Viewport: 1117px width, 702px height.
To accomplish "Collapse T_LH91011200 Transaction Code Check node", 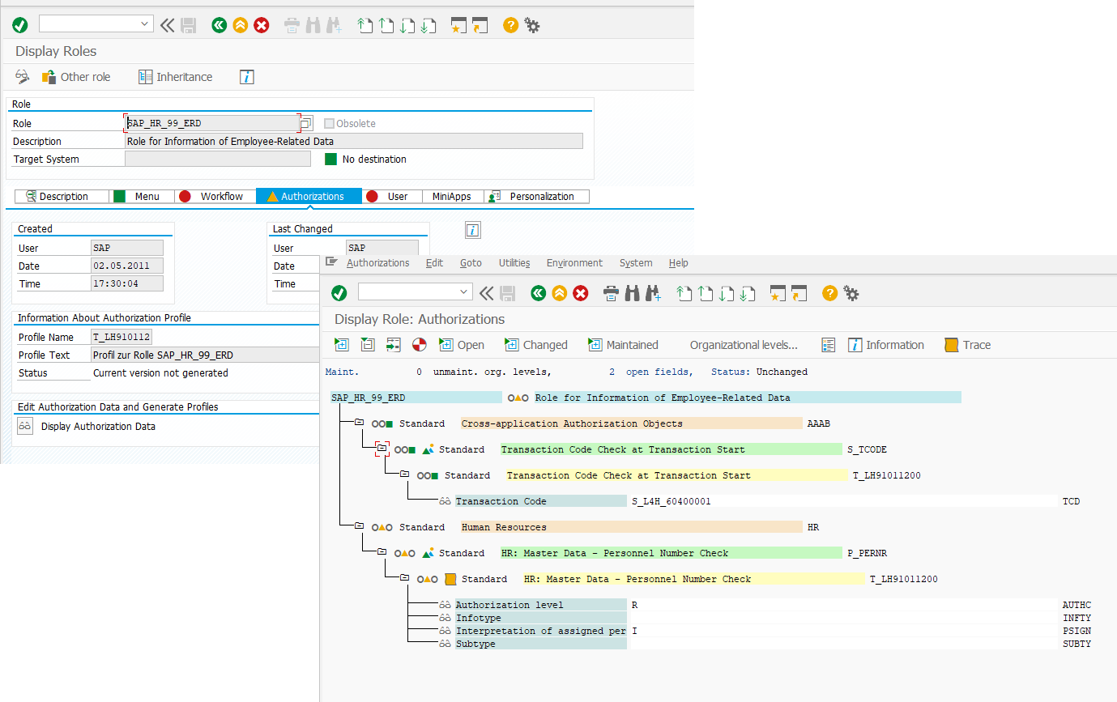I will [x=404, y=474].
